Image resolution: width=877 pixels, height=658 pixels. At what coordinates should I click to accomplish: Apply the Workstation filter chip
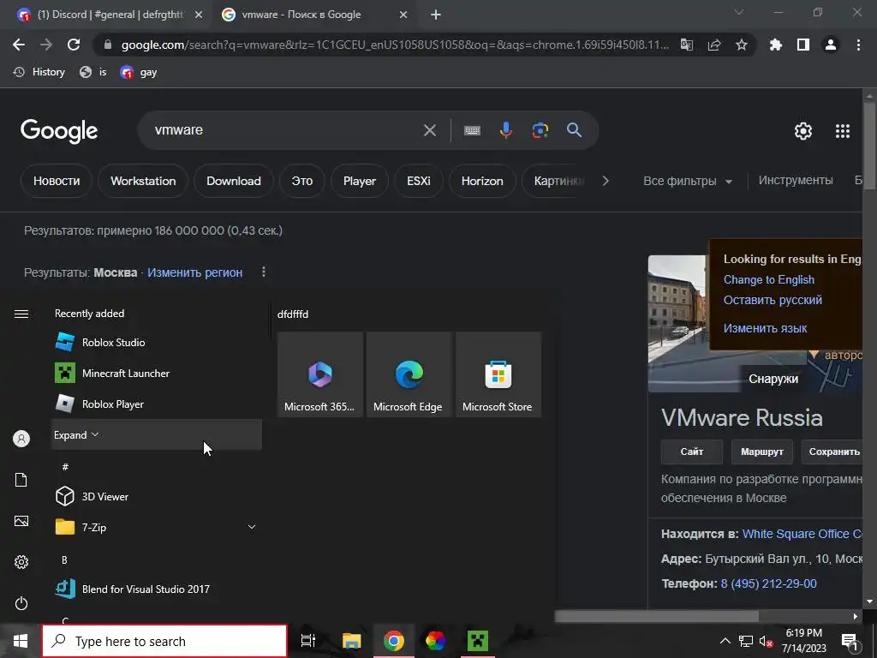pos(143,181)
